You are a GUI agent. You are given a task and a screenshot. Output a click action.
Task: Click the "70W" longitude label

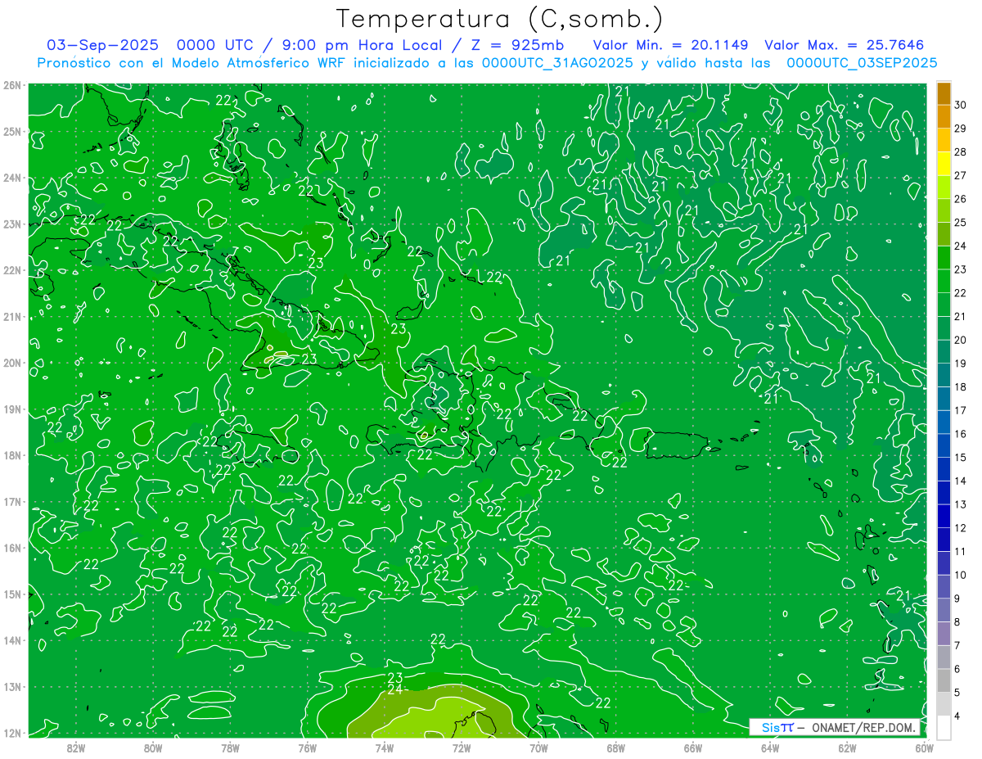[538, 748]
